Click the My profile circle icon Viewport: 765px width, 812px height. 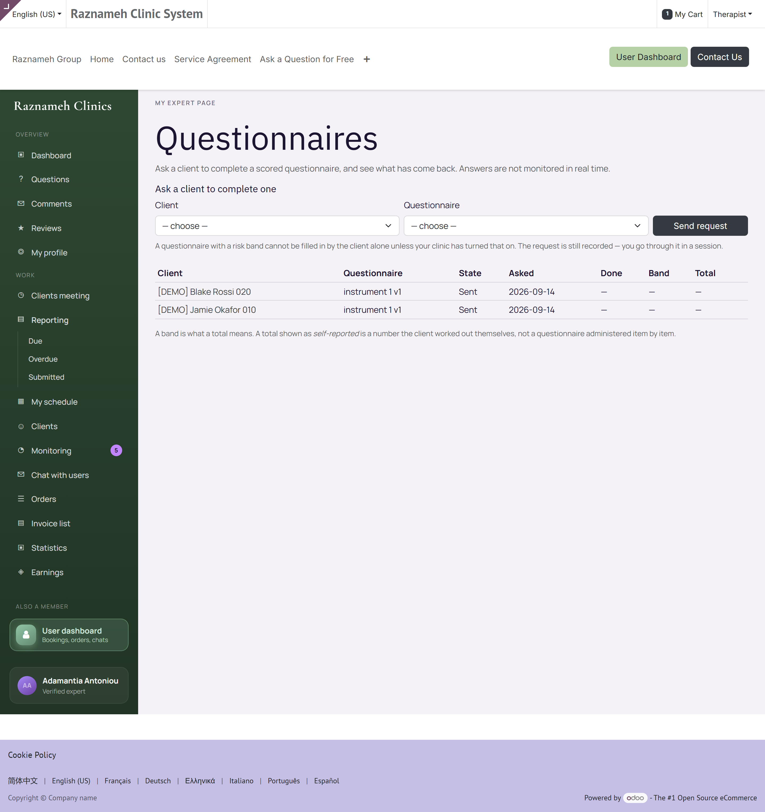tap(21, 252)
